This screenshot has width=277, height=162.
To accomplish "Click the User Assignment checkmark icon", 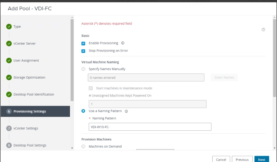I will [9, 61].
